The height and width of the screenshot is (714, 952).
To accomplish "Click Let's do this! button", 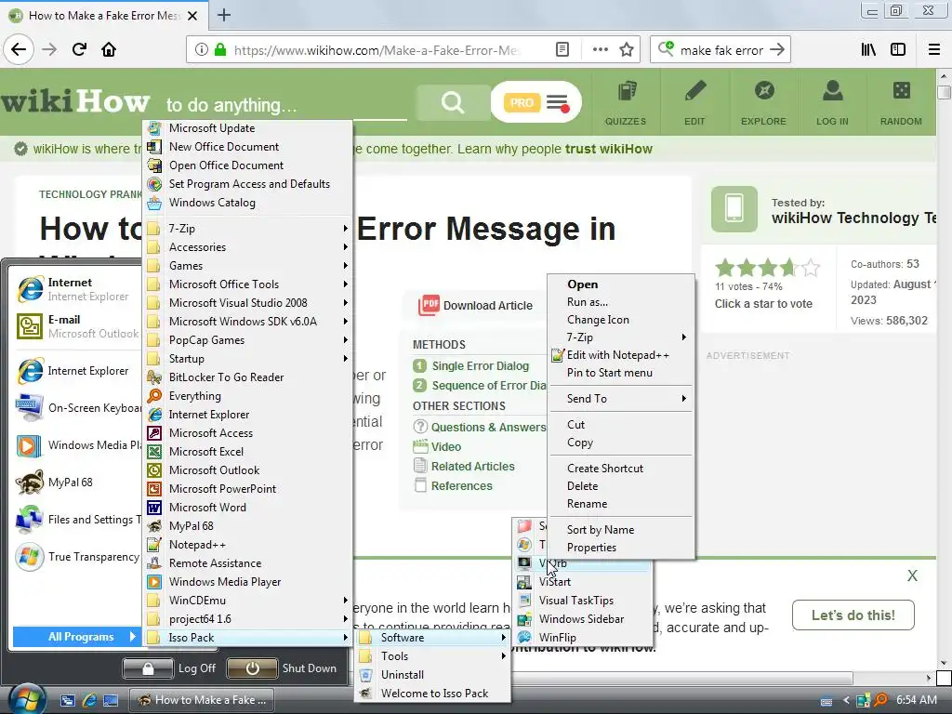I will coord(853,615).
